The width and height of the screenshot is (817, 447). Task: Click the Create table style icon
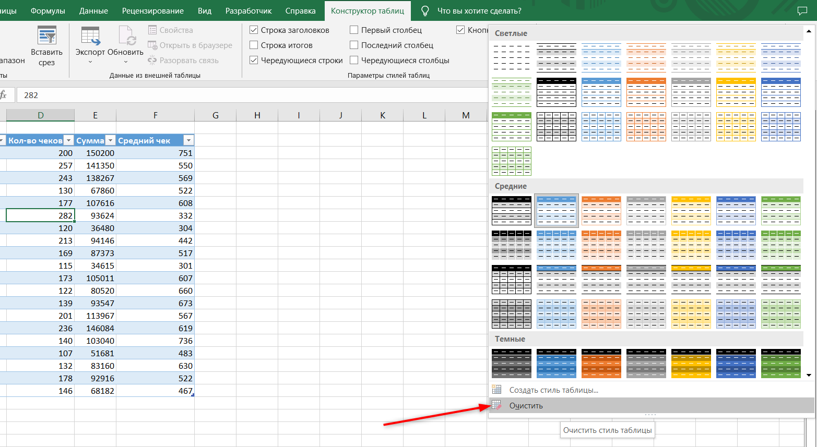tap(497, 390)
